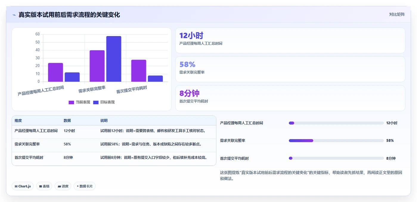Screen dimensions: 417x202
Task: Click the title 真实版本试用前后需求流程的关键变化
Action: [69, 15]
